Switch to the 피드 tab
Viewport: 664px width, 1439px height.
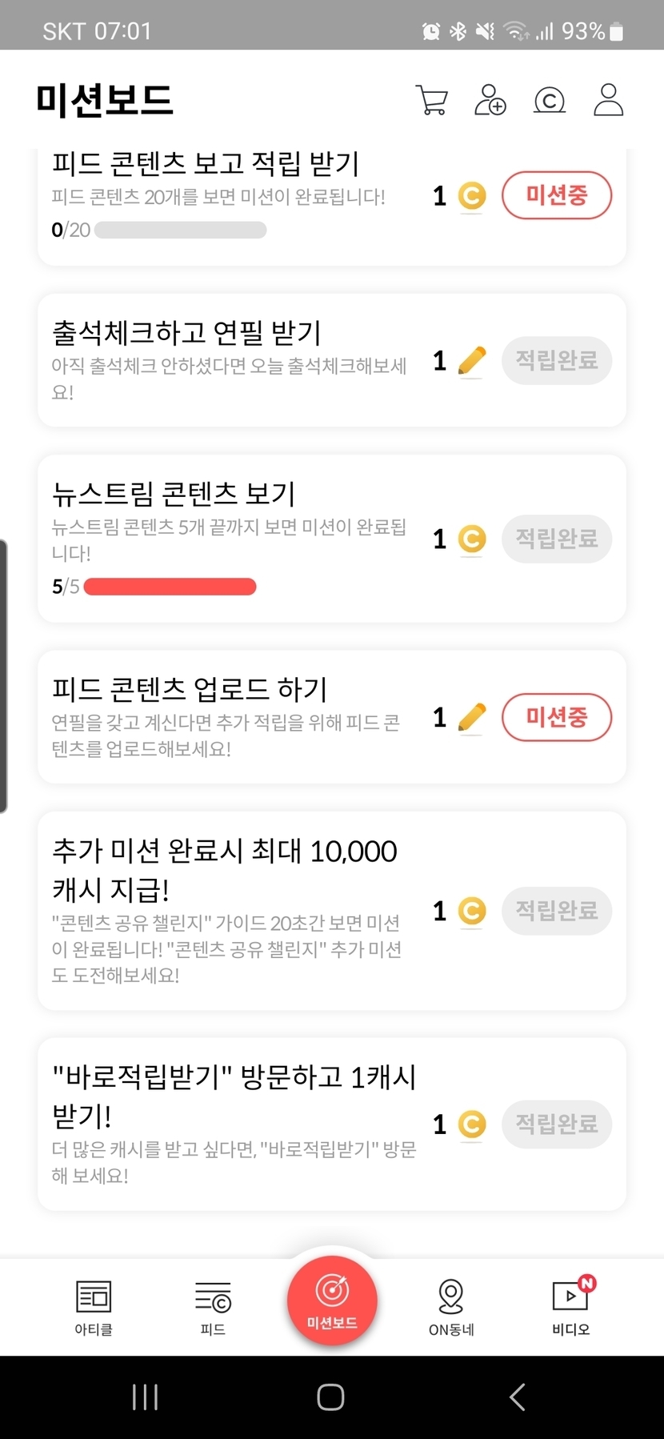pyautogui.click(x=213, y=1306)
